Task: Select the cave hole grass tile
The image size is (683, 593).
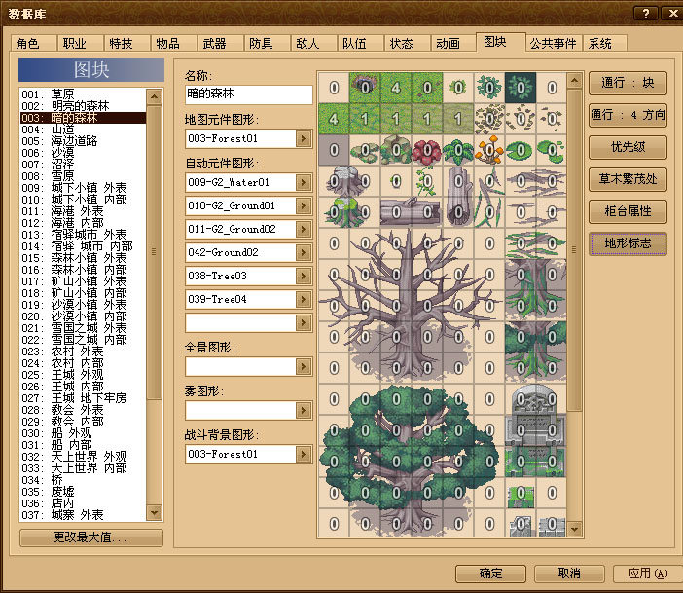Action: [365, 88]
